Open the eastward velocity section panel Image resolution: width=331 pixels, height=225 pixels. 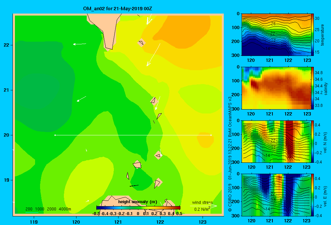pyautogui.click(x=276, y=195)
